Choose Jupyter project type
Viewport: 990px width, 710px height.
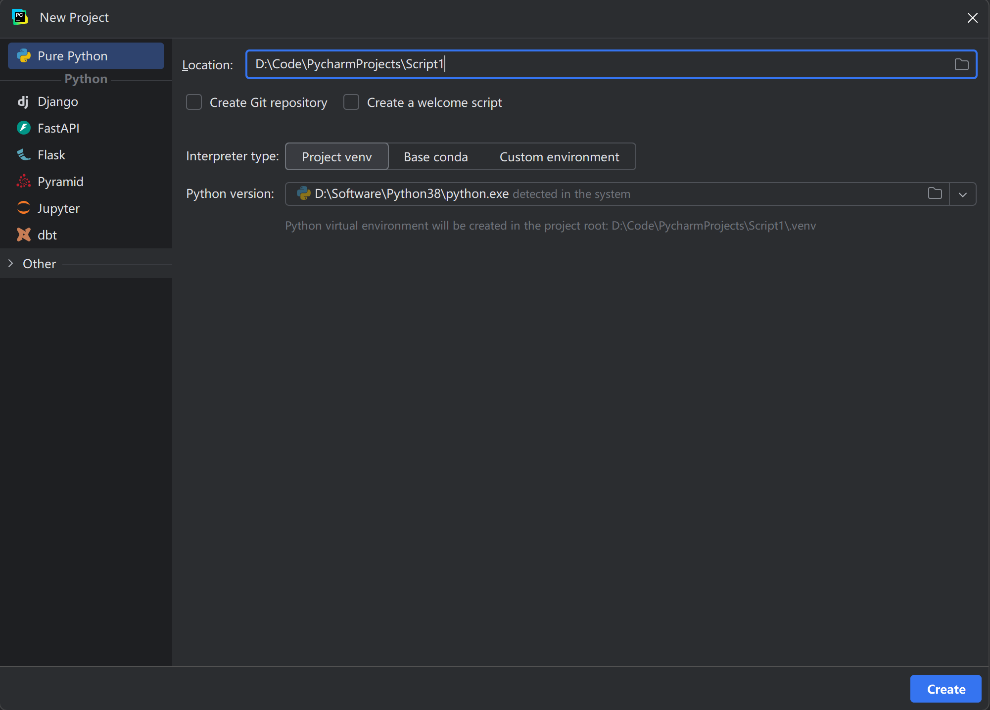pos(86,208)
